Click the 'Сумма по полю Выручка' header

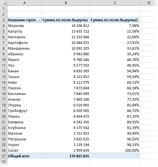tap(66, 20)
